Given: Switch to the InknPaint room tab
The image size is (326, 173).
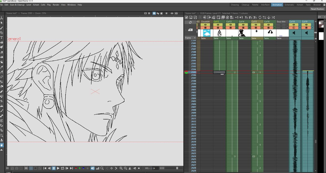Looking at the screenshot, I should (x=265, y=5).
